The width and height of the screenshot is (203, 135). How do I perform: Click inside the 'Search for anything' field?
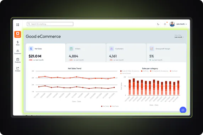pyautogui.click(x=50, y=24)
